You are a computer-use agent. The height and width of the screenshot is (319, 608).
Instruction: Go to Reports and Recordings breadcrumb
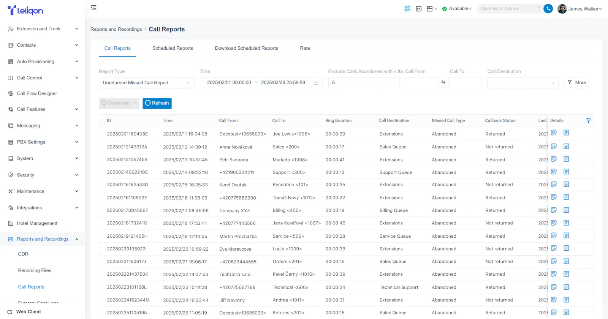click(x=116, y=29)
